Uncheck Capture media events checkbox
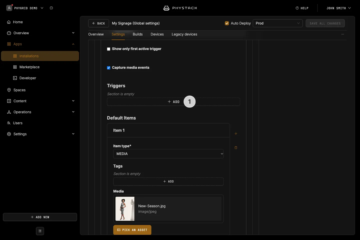This screenshot has width=360, height=240. coord(108,68)
